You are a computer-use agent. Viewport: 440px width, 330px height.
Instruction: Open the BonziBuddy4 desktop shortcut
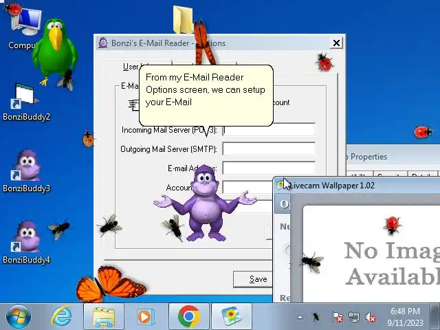pos(26,243)
